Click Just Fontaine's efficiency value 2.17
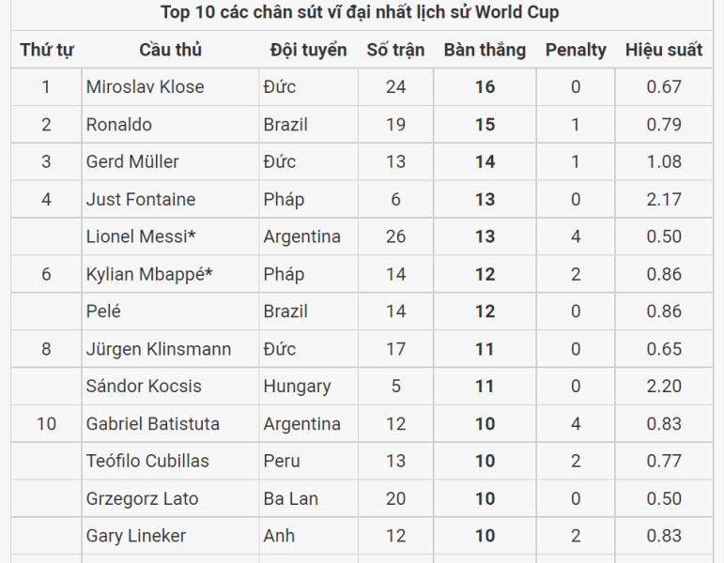This screenshot has height=563, width=724. [664, 199]
